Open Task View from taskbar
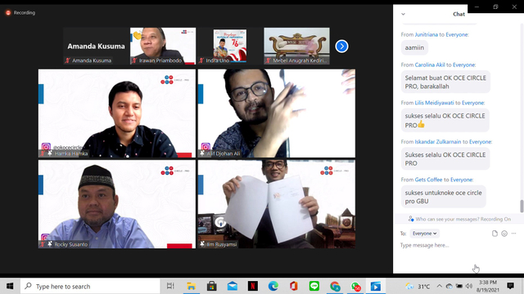This screenshot has width=524, height=294. click(x=170, y=287)
